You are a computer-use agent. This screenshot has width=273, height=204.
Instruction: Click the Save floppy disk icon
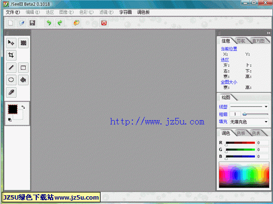coord(32,23)
